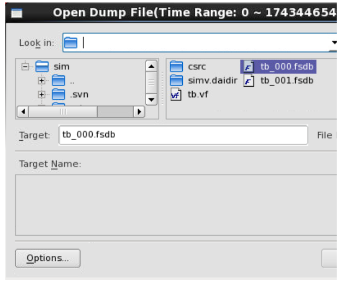Click the Target input field
This screenshot has width=341, height=281.
click(183, 135)
